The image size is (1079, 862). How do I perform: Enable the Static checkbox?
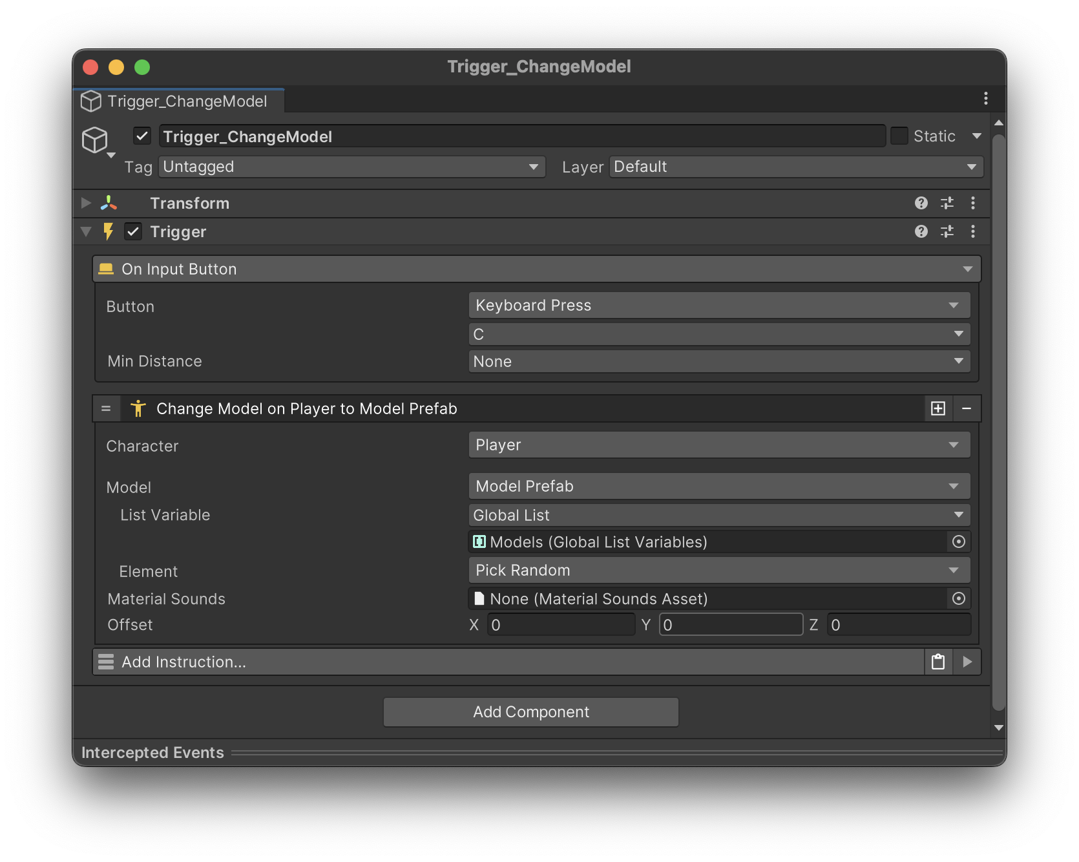point(899,136)
